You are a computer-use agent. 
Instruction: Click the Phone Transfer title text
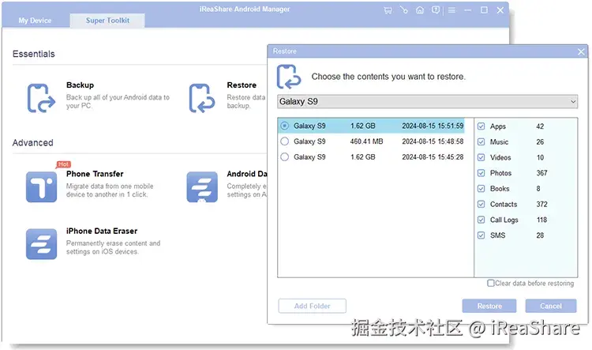coord(95,174)
